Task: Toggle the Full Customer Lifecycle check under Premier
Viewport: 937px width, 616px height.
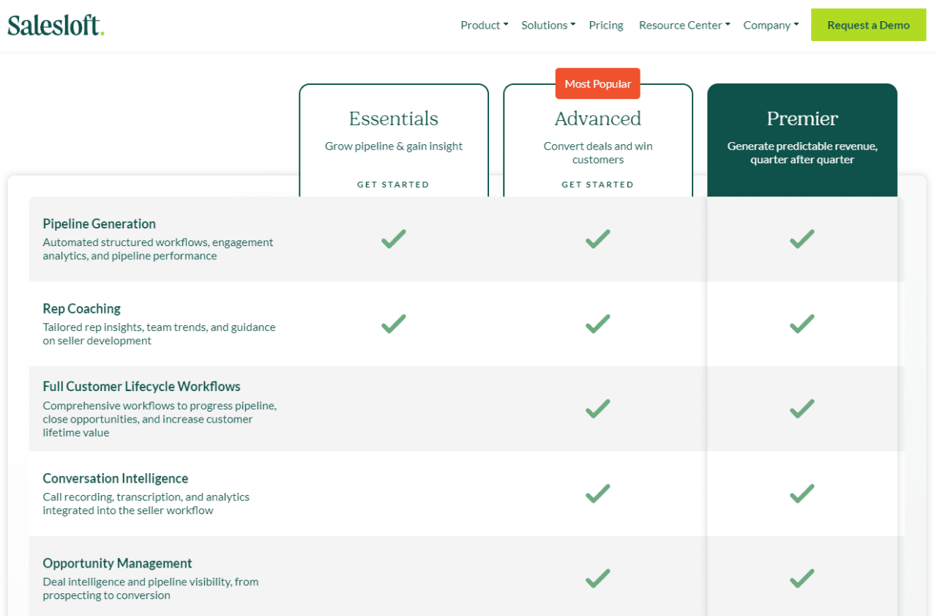Action: [802, 409]
